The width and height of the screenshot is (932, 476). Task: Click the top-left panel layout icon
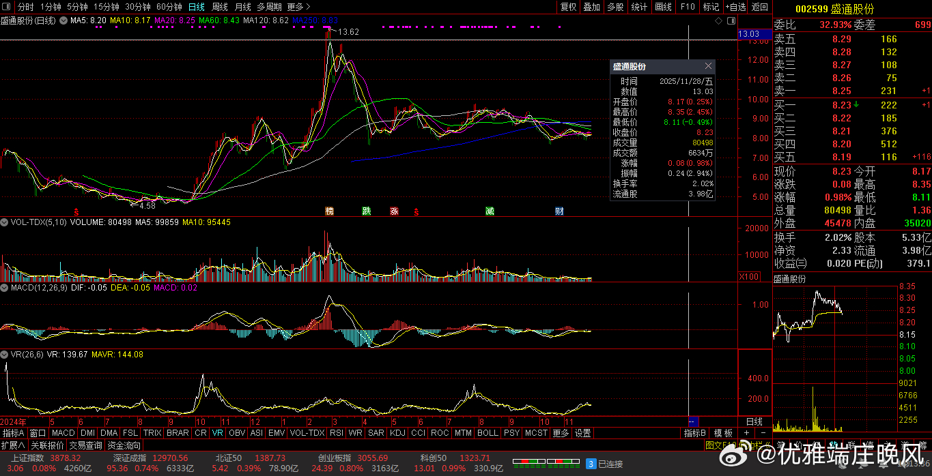click(x=7, y=7)
